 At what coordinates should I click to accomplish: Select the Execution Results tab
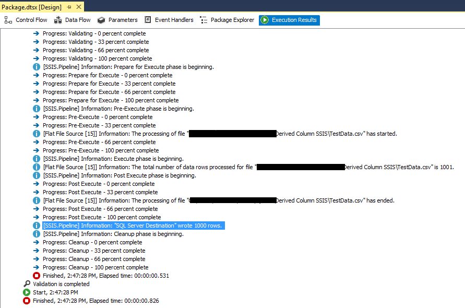point(289,20)
